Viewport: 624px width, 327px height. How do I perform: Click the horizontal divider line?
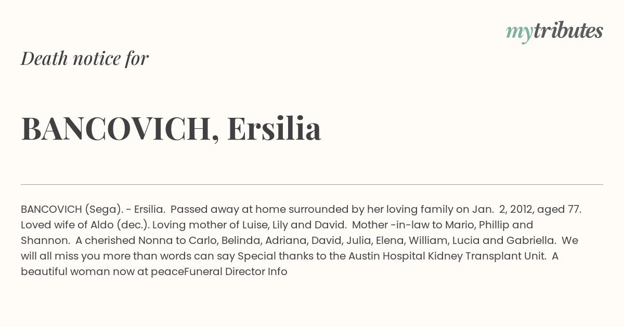312,184
